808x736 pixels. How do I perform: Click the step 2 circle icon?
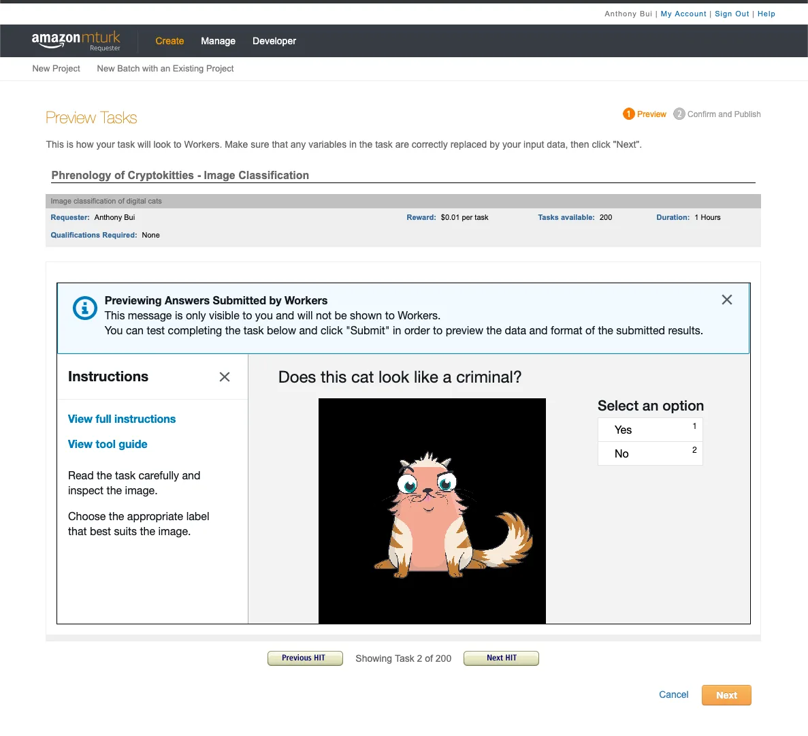tap(679, 114)
